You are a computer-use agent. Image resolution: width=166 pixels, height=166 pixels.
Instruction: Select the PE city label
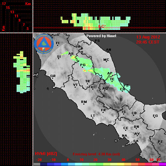click(x=126, y=85)
